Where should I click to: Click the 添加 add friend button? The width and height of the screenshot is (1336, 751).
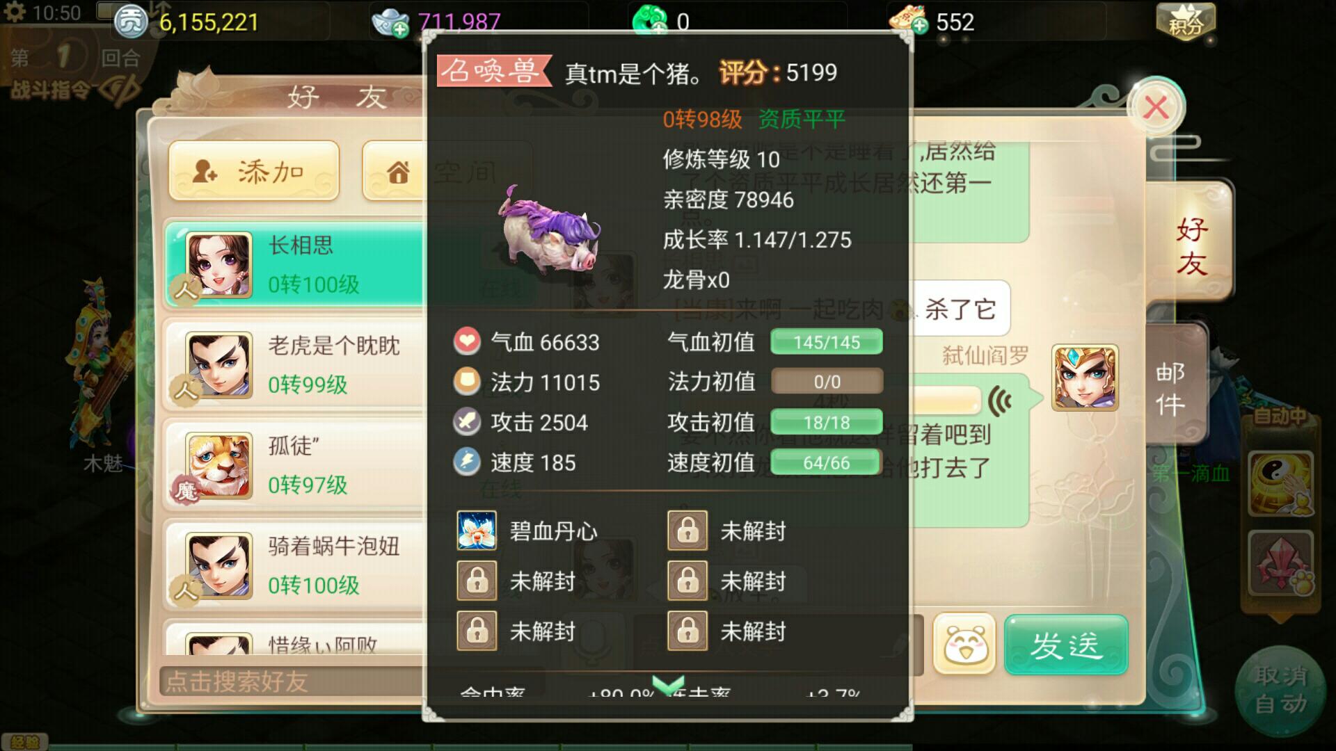point(254,171)
